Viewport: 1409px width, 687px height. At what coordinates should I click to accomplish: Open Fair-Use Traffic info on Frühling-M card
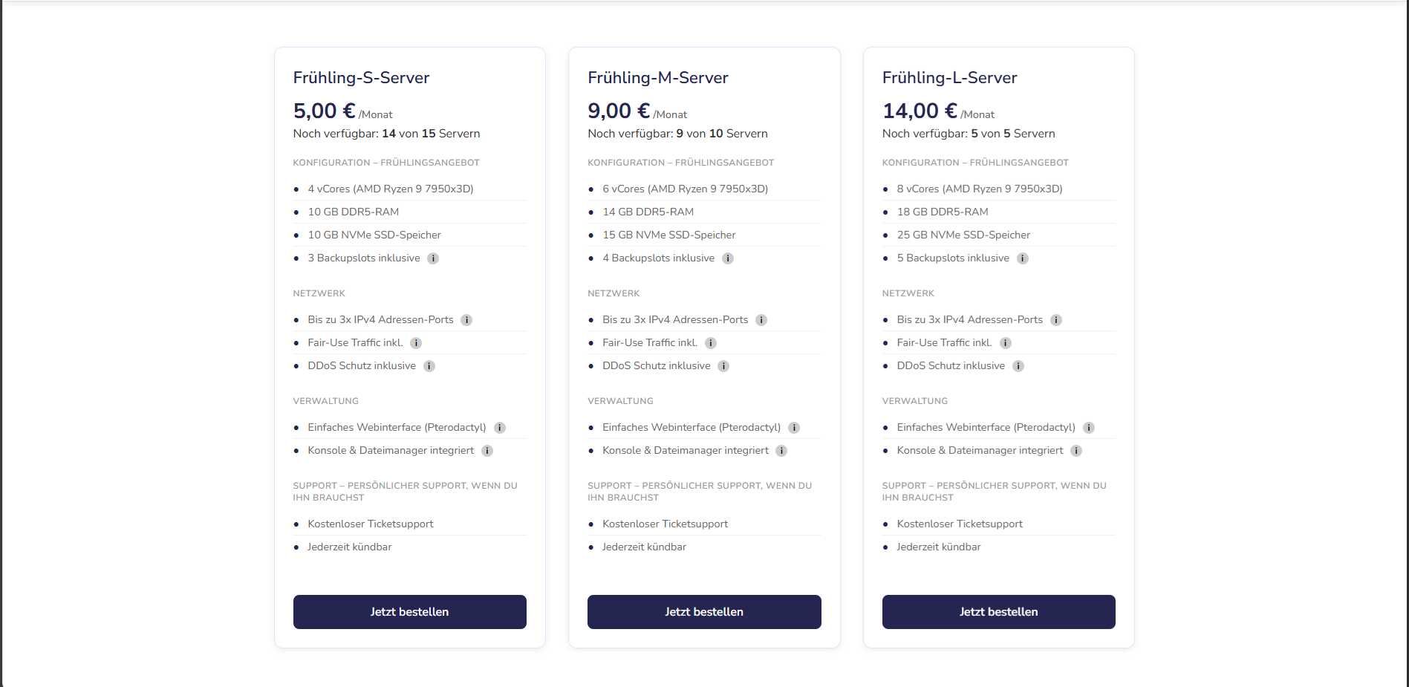(x=711, y=342)
